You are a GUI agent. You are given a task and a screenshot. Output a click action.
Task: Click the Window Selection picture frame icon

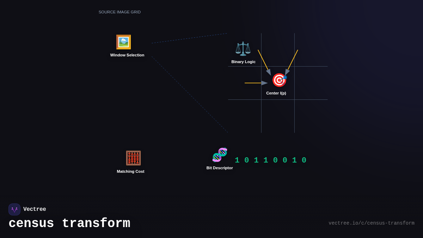point(123,42)
